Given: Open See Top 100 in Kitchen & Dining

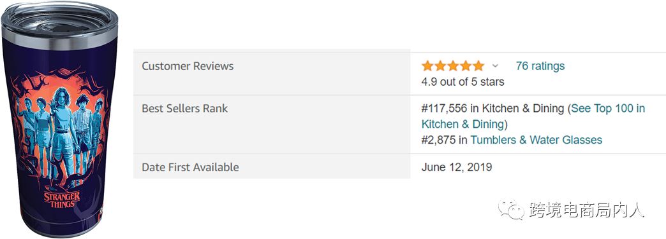Looking at the screenshot, I should click(x=533, y=116).
